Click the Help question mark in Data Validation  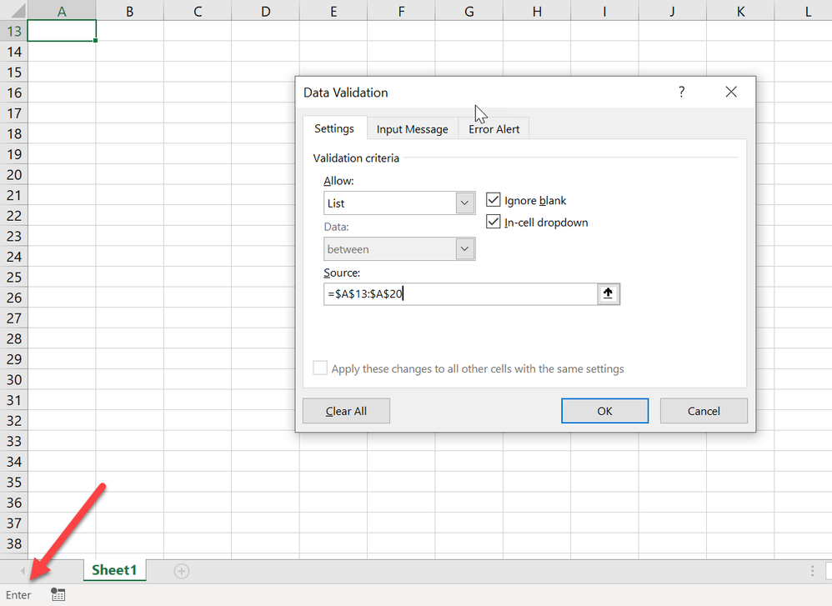tap(682, 93)
